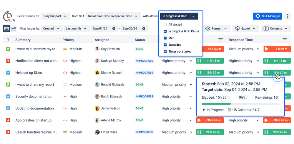The image size is (294, 144).
Task: Click Ralph Edwards avatar
Action: tap(97, 96)
